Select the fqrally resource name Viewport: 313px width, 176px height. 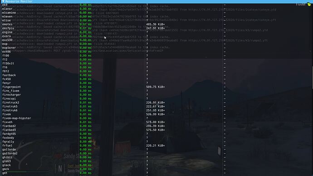8,142
